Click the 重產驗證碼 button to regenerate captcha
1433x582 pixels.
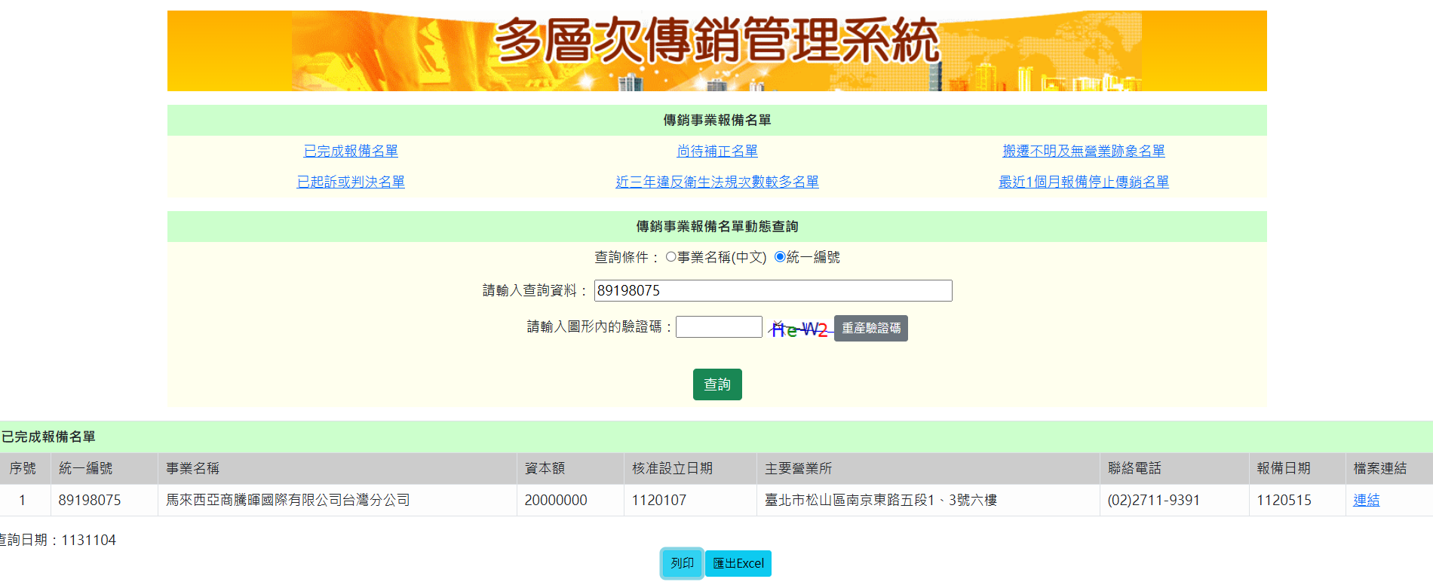(x=871, y=328)
